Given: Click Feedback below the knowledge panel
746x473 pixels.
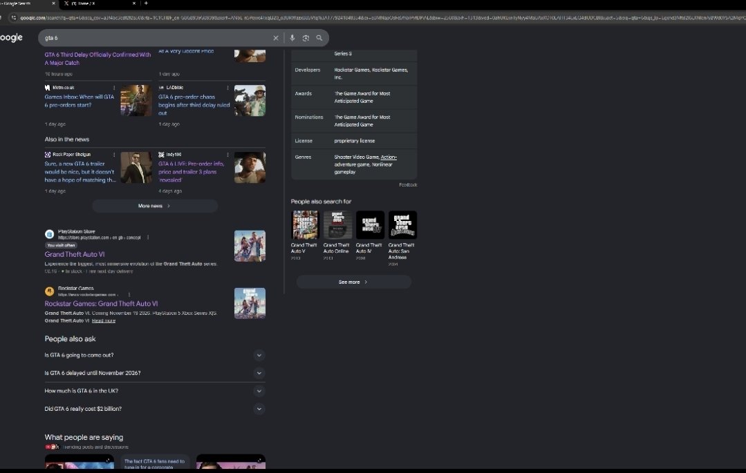Looking at the screenshot, I should 408,185.
